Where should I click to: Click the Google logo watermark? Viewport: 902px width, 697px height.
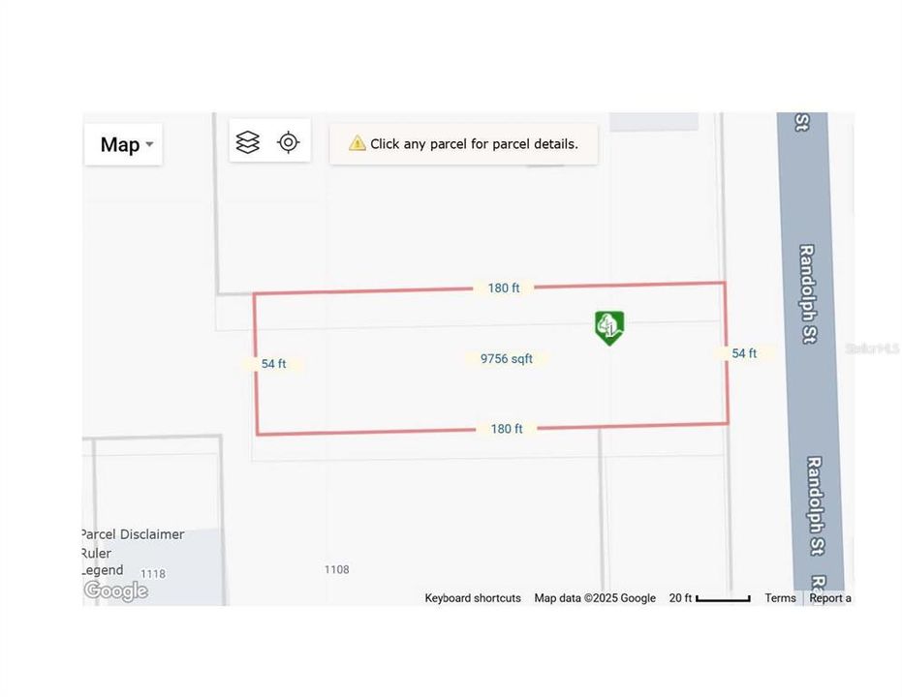coord(114,591)
